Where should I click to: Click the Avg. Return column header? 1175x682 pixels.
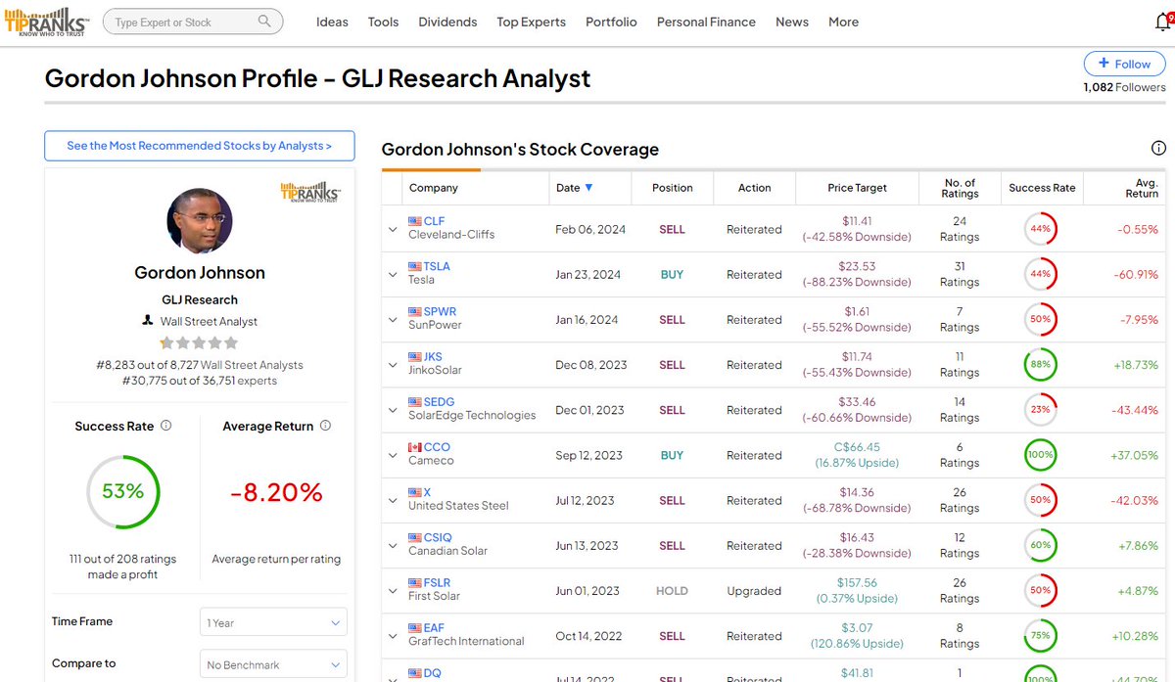(1142, 188)
